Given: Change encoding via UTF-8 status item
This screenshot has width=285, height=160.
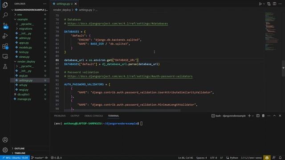Looking at the screenshot, I should pos(213,158).
